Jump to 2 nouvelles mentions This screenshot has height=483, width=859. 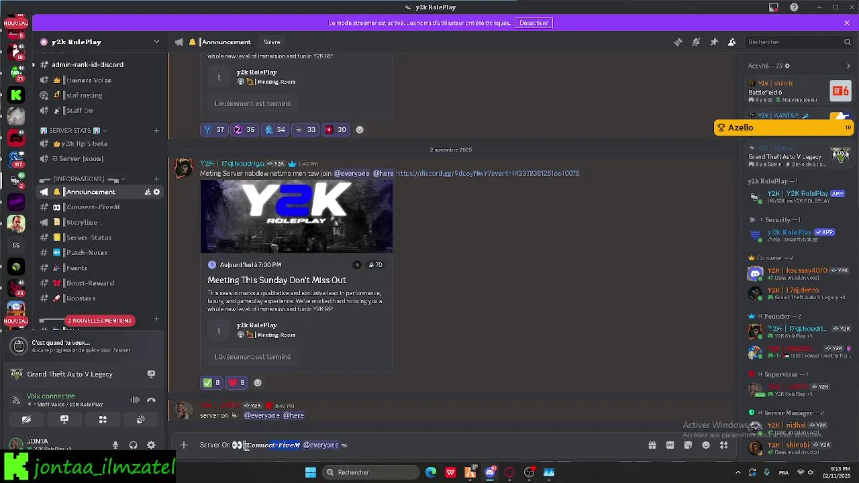point(100,321)
